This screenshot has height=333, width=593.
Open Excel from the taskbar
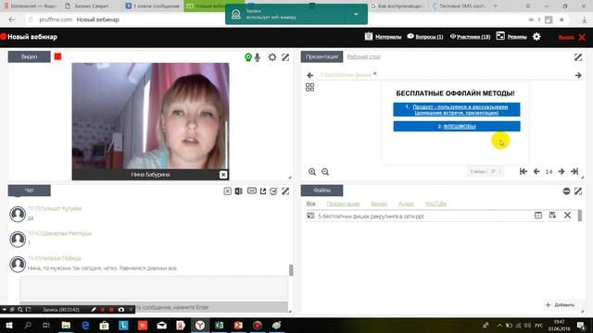(219, 325)
